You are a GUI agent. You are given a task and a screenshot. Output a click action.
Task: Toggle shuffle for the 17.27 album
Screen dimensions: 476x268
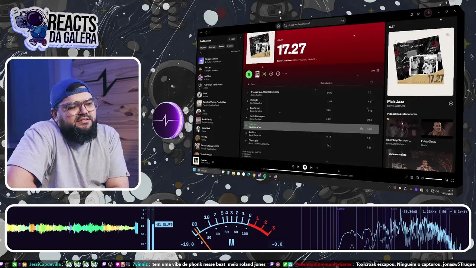coord(264,74)
